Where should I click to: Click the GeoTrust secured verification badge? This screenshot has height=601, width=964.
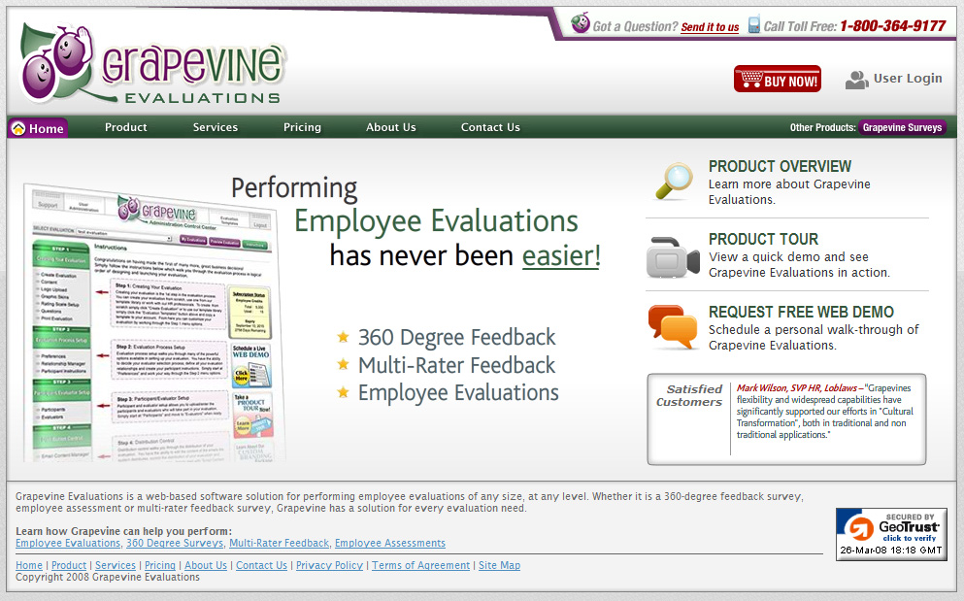point(891,533)
